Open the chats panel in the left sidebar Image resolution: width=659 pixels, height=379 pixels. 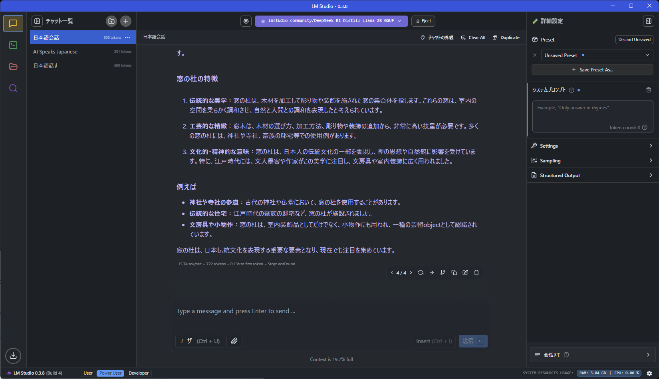pyautogui.click(x=13, y=23)
